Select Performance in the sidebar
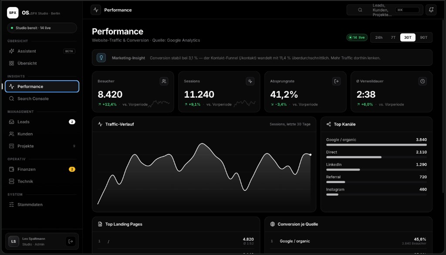446x255 pixels. 42,86
